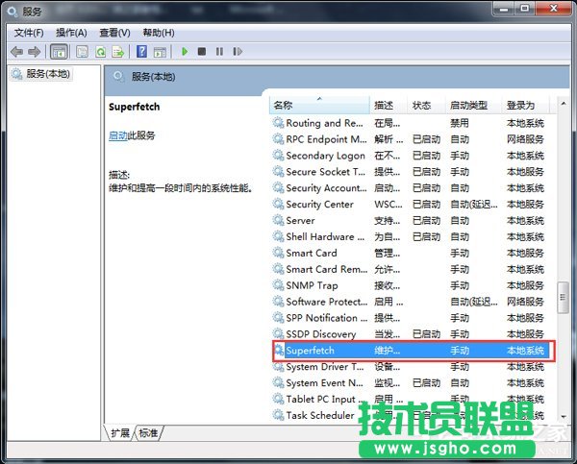This screenshot has height=464, width=577.
Task: Select the SSDP Discovery service name
Action: [321, 334]
